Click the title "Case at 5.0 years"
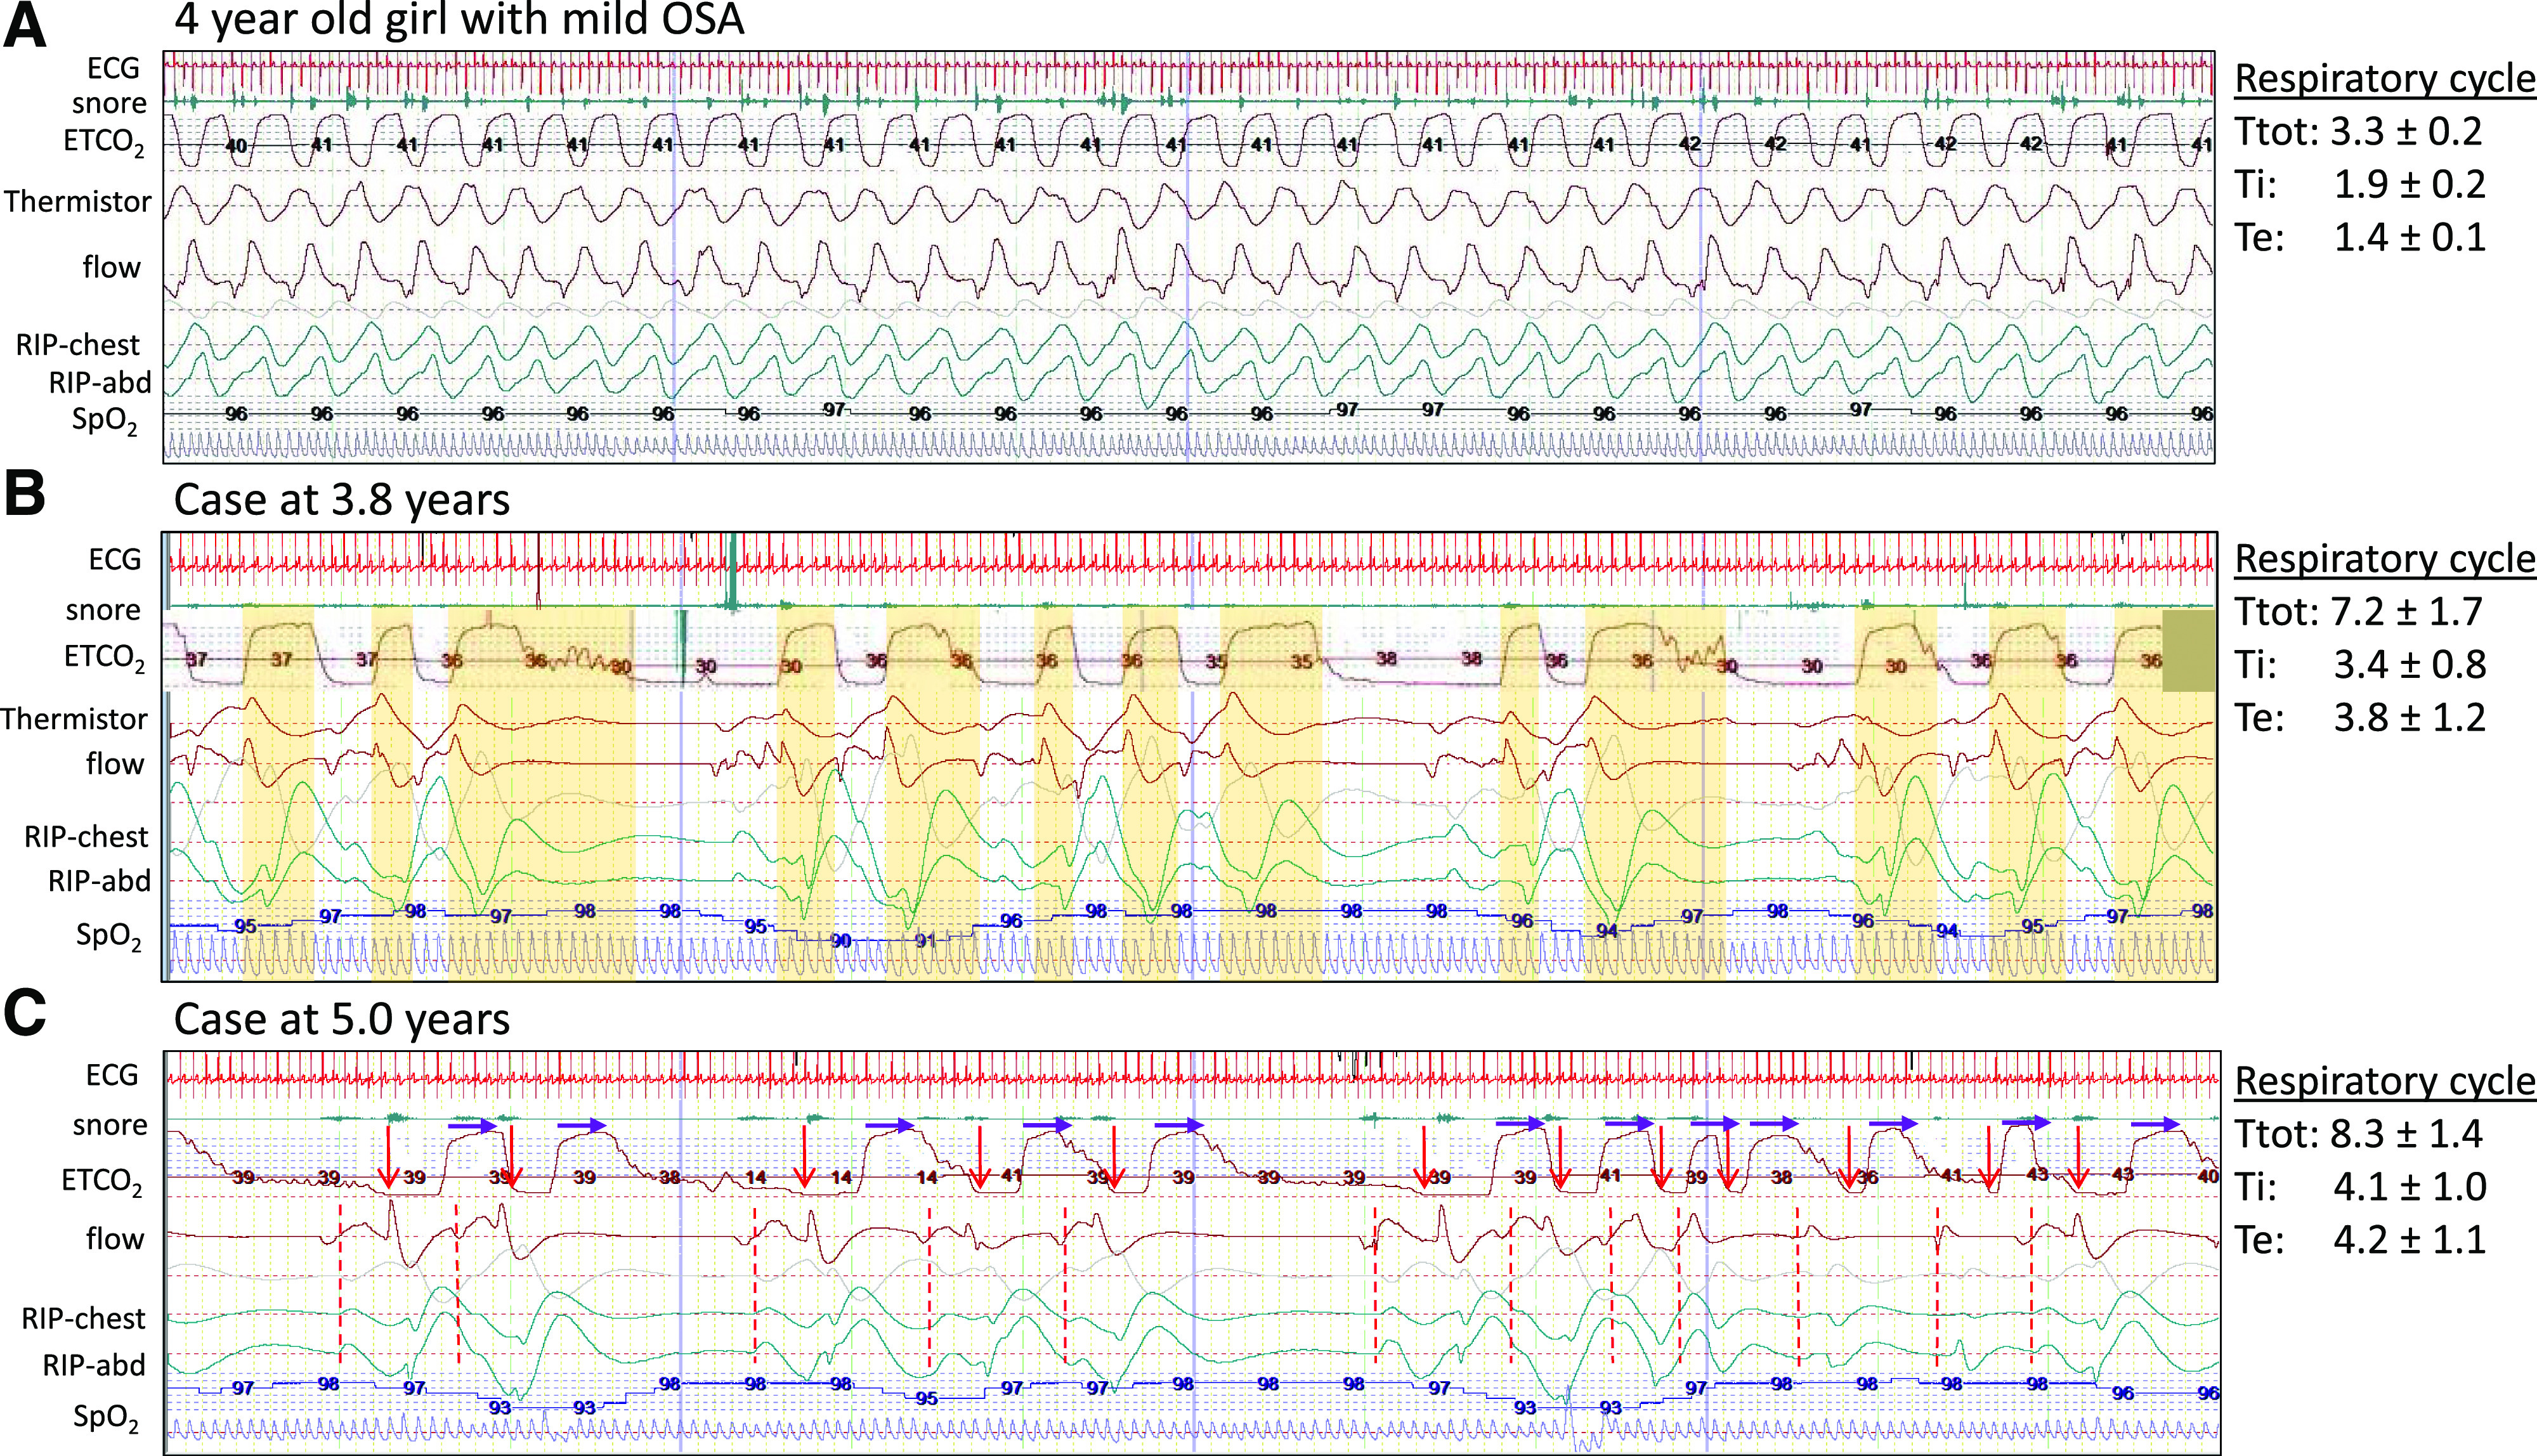Viewport: 2537px width, 1456px height. point(342,1020)
